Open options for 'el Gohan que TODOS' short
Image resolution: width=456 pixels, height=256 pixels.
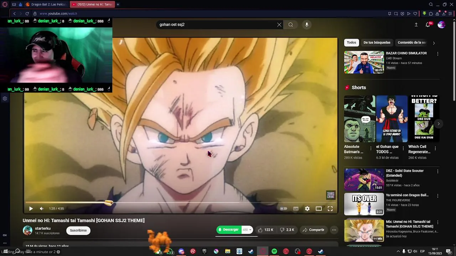pos(403,148)
